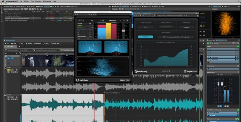The image size is (241, 122).
Task: Open the Workspace menu
Action: (x=47, y=1)
